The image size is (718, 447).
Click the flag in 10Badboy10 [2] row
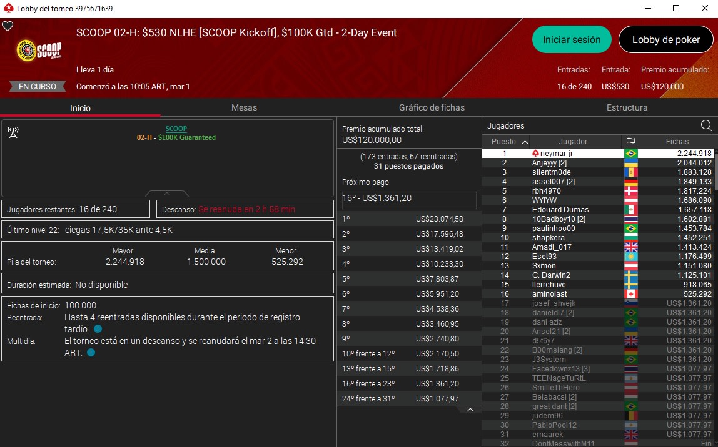(630, 219)
